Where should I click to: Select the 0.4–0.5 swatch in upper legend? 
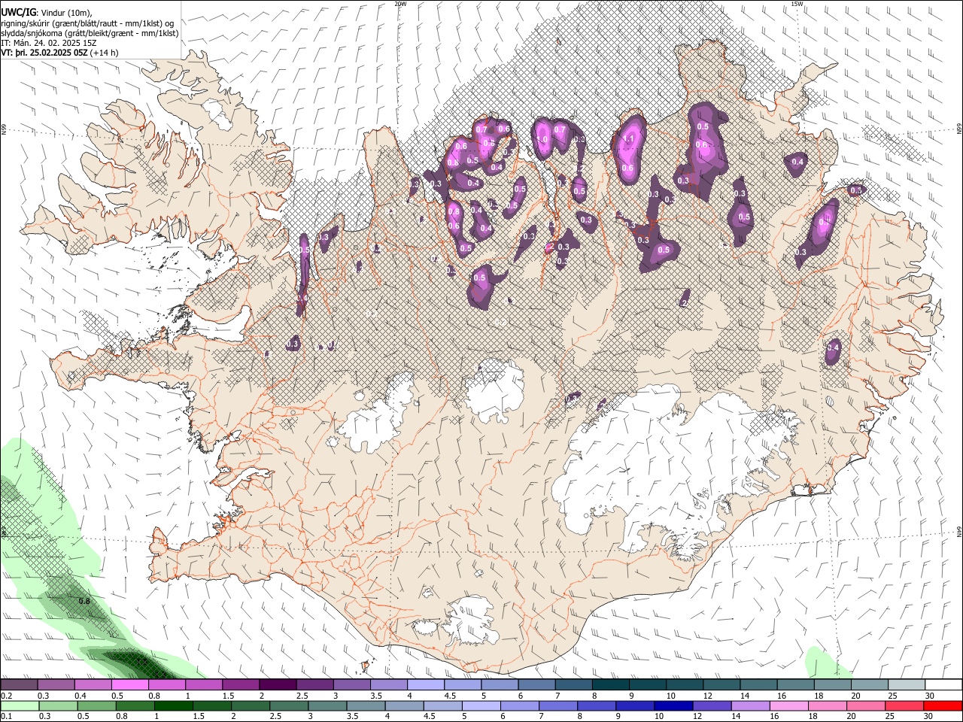pyautogui.click(x=93, y=684)
